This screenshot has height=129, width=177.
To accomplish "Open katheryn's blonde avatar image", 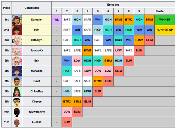I will 17,40.
